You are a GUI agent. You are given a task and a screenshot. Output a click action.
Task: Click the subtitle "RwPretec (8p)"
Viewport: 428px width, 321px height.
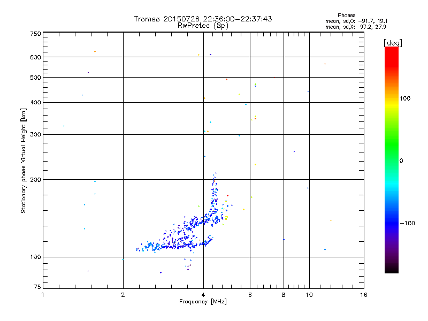pyautogui.click(x=203, y=26)
